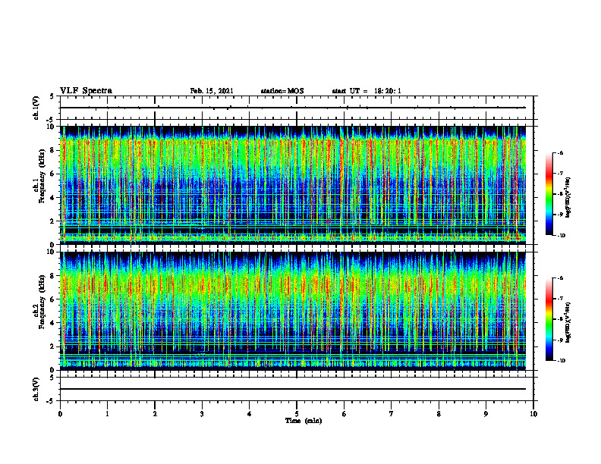Click the ch.1 frequency tick label "8"

(x=52, y=150)
